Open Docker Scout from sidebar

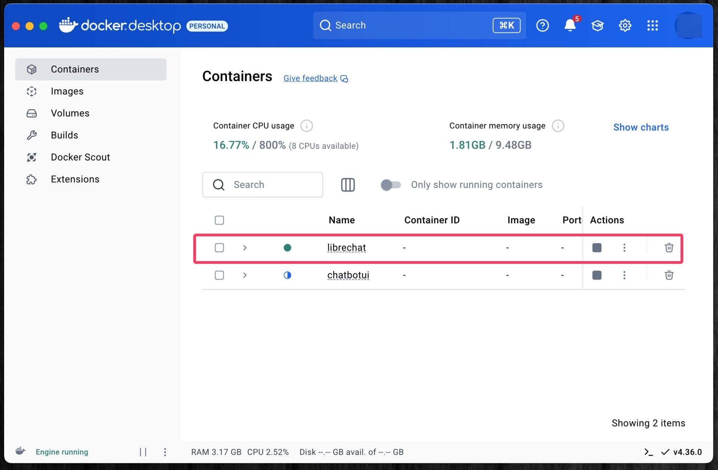coord(80,157)
